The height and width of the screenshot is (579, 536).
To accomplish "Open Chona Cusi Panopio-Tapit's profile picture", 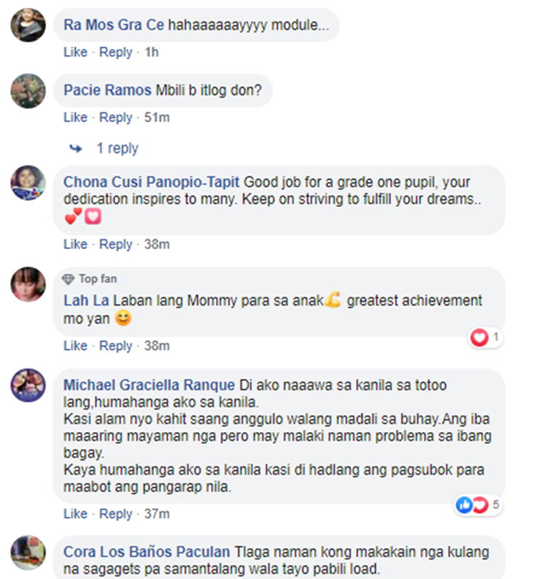I will click(x=28, y=183).
